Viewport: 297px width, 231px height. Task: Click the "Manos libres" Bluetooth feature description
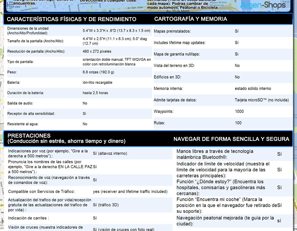coord(215,154)
